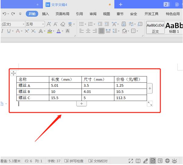This screenshot has width=183, height=165.
Task: Sort the selected content
Action: tap(124, 24)
